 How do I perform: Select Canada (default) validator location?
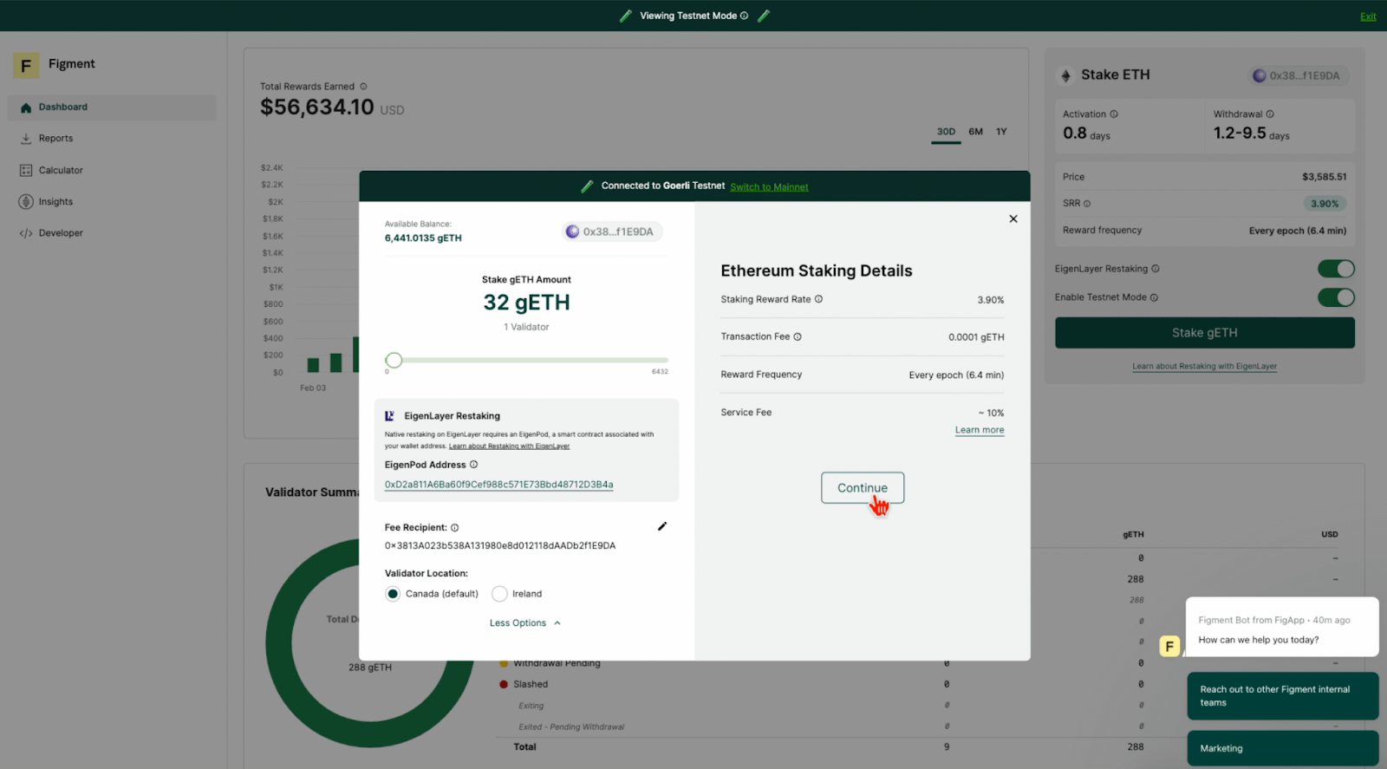coord(393,594)
